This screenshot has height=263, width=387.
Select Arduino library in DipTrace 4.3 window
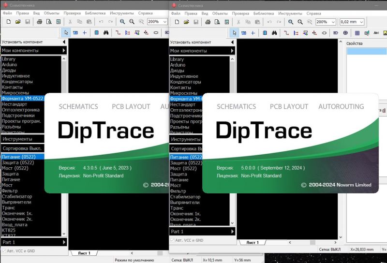pyautogui.click(x=9, y=65)
